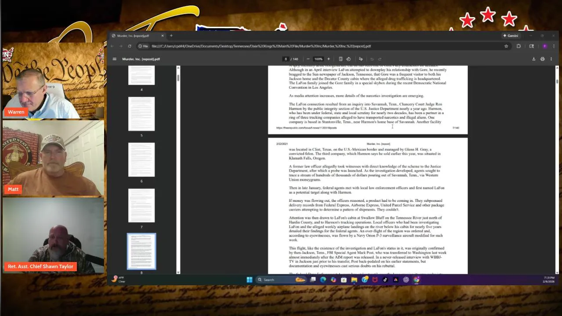This screenshot has height=316, width=562.
Task: Rotate the PDF counterclockwise
Action: (348, 59)
